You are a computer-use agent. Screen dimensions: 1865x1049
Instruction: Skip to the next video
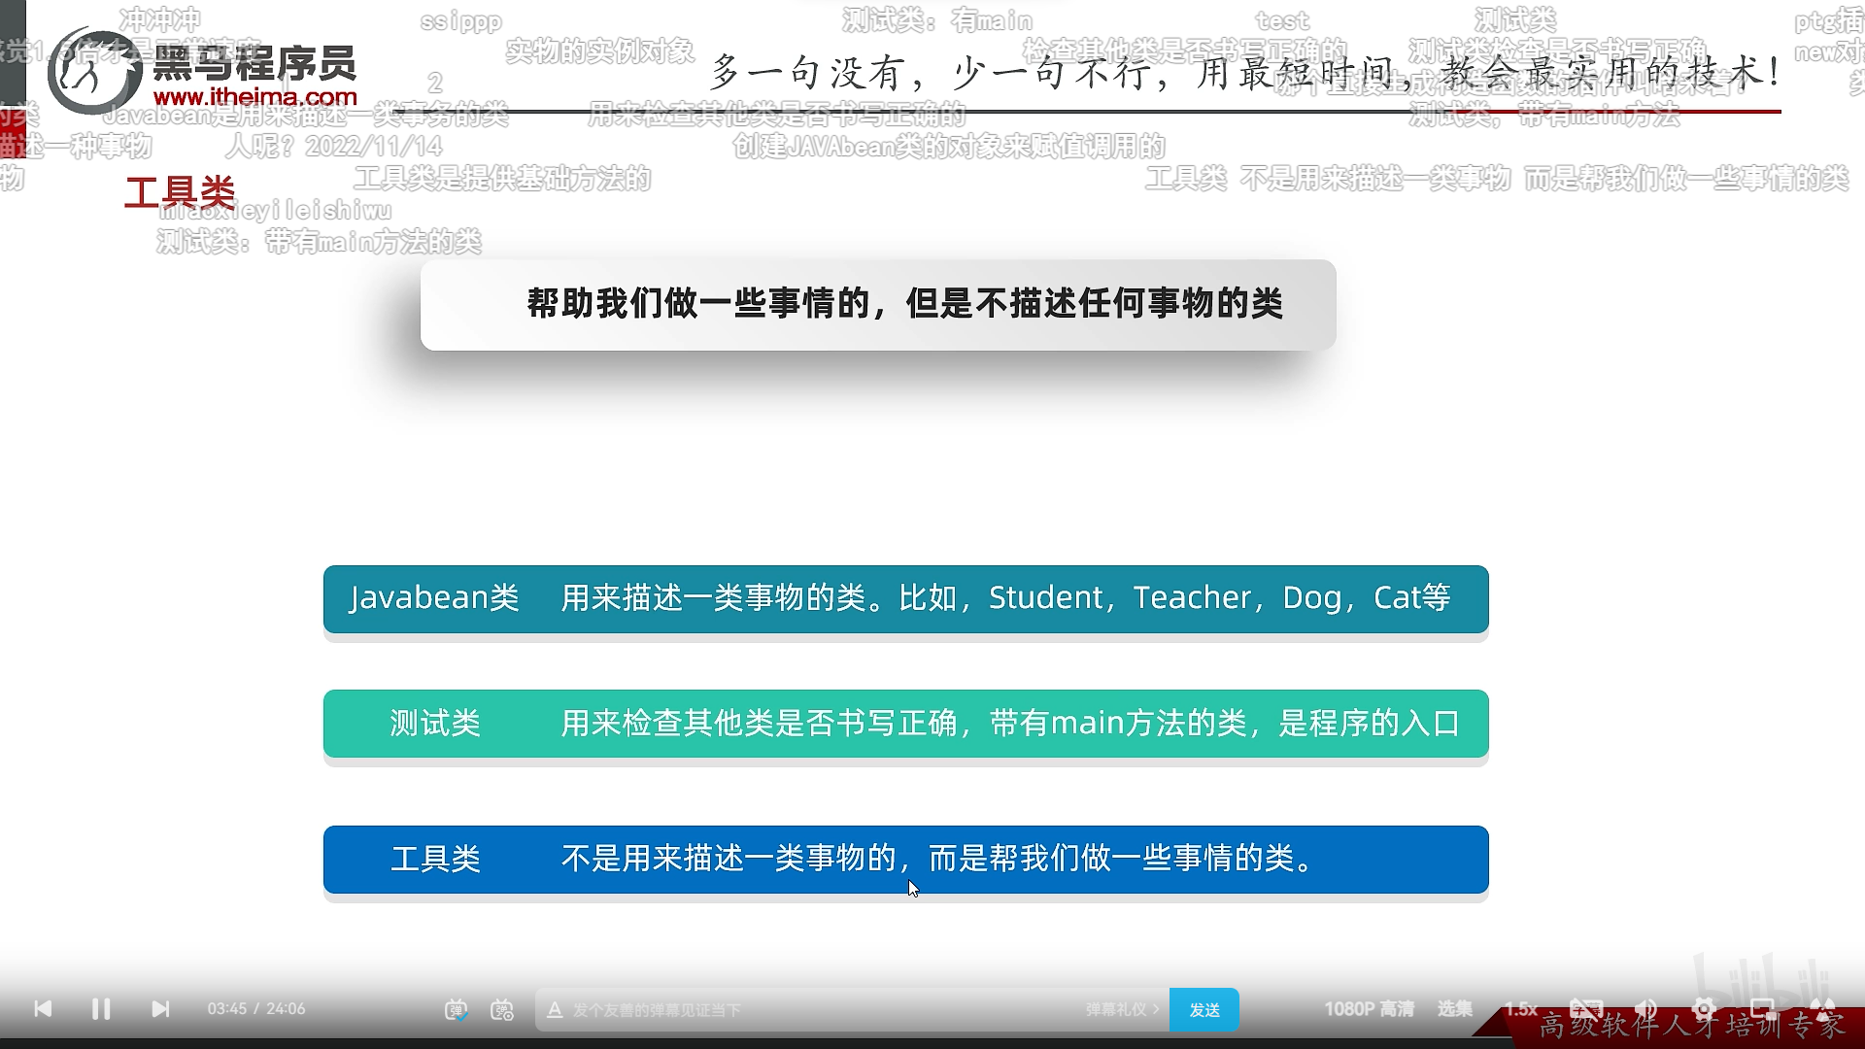pyautogui.click(x=160, y=1008)
